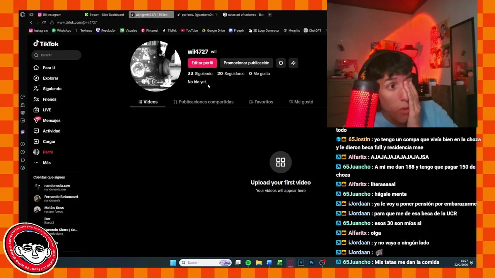The height and width of the screenshot is (278, 495).
Task: Click Promocionar publicación button
Action: coord(246,63)
